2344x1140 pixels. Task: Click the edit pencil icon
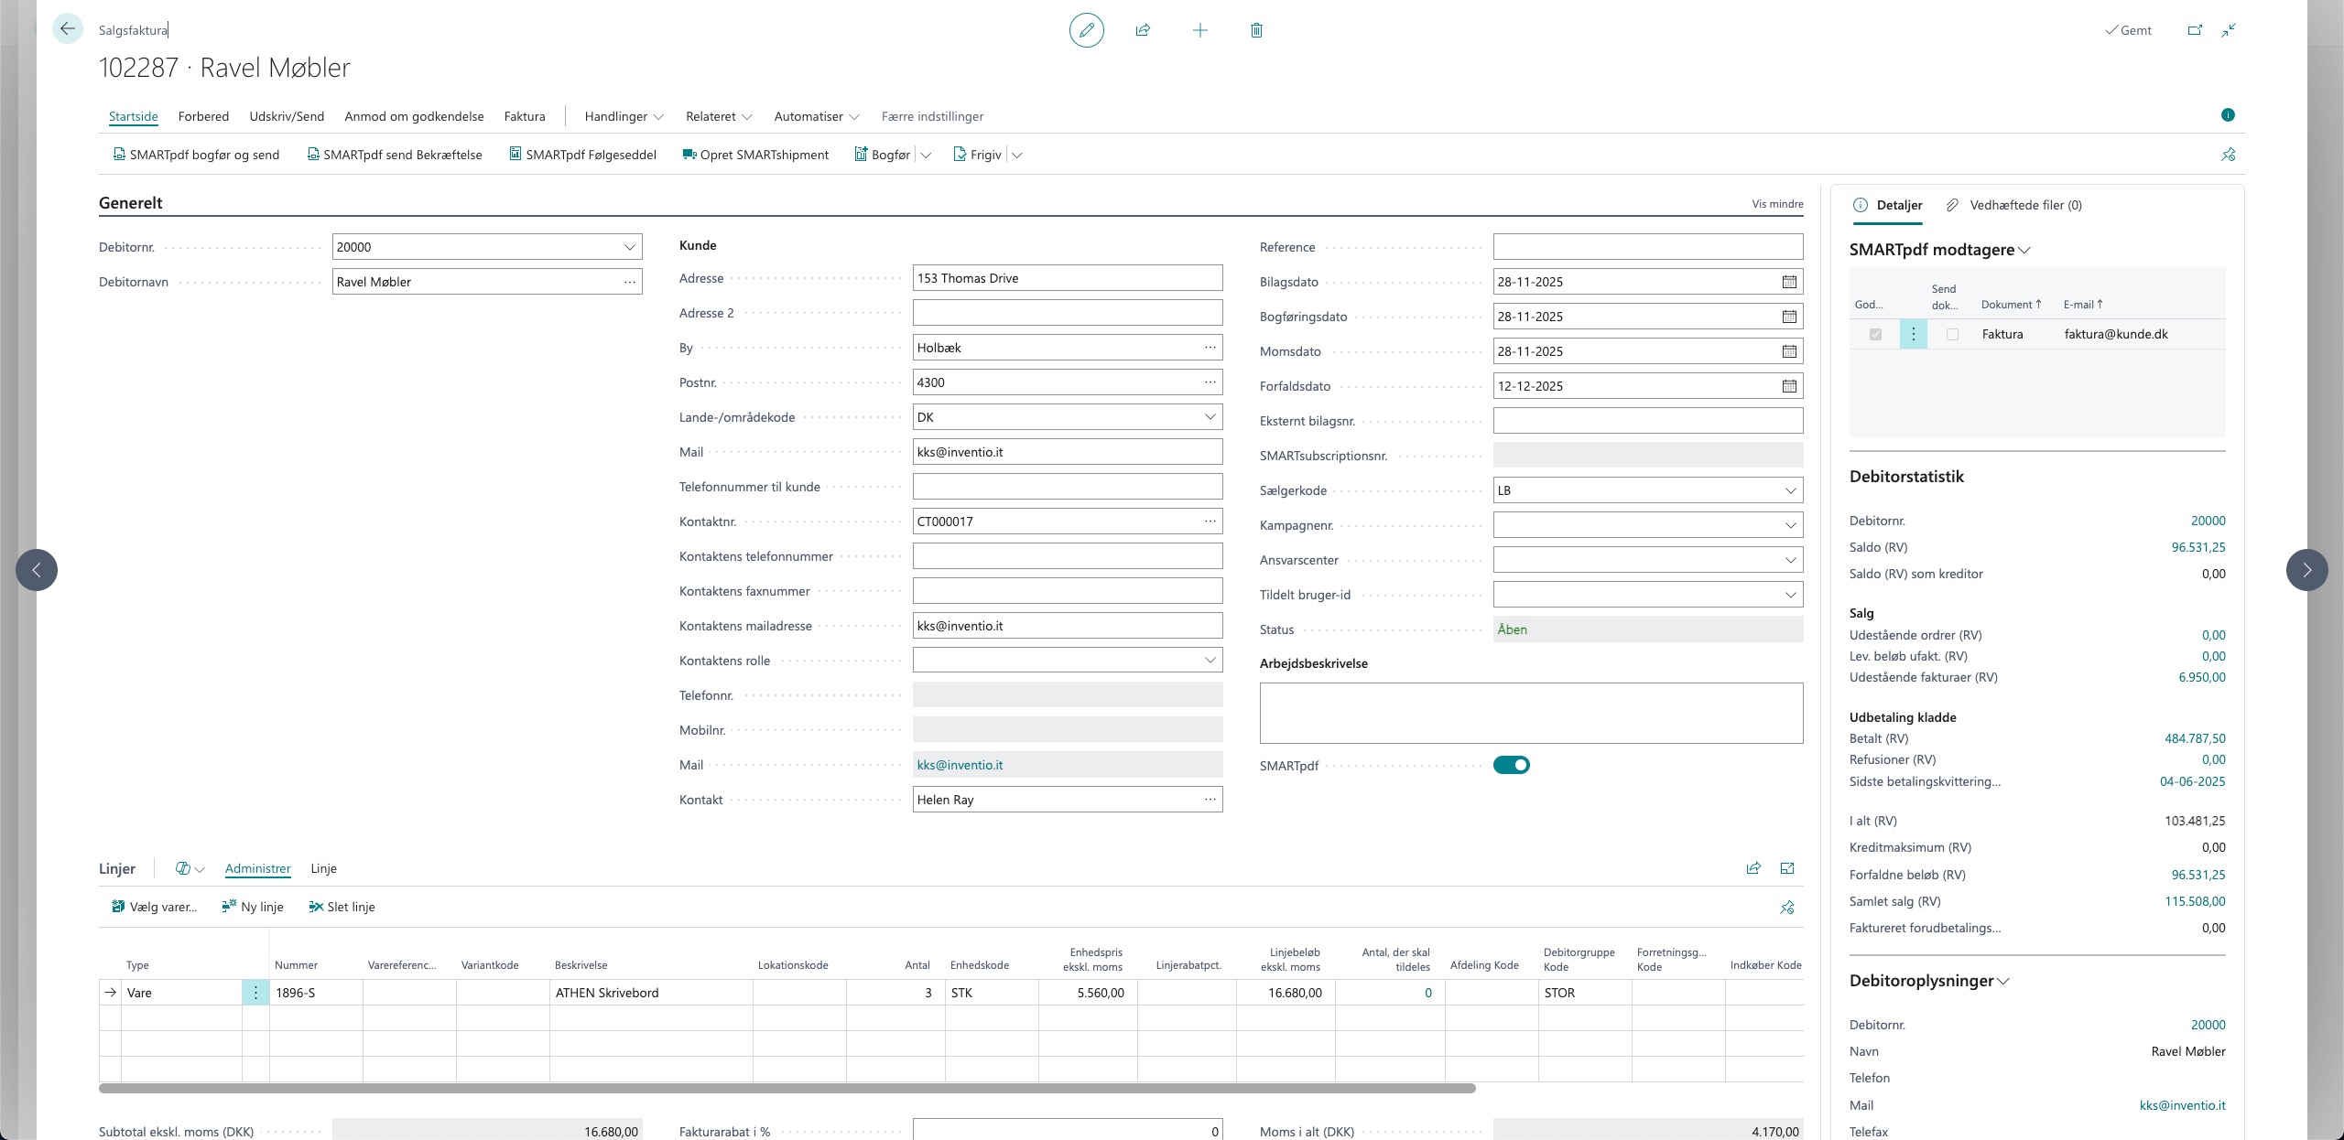pyautogui.click(x=1086, y=30)
